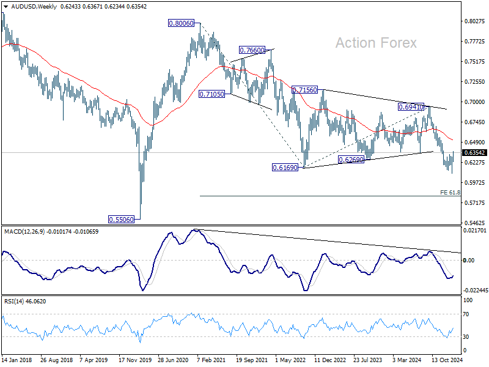This screenshot has width=489, height=367.
Task: Click the 0.71560 price label
Action: (304, 90)
